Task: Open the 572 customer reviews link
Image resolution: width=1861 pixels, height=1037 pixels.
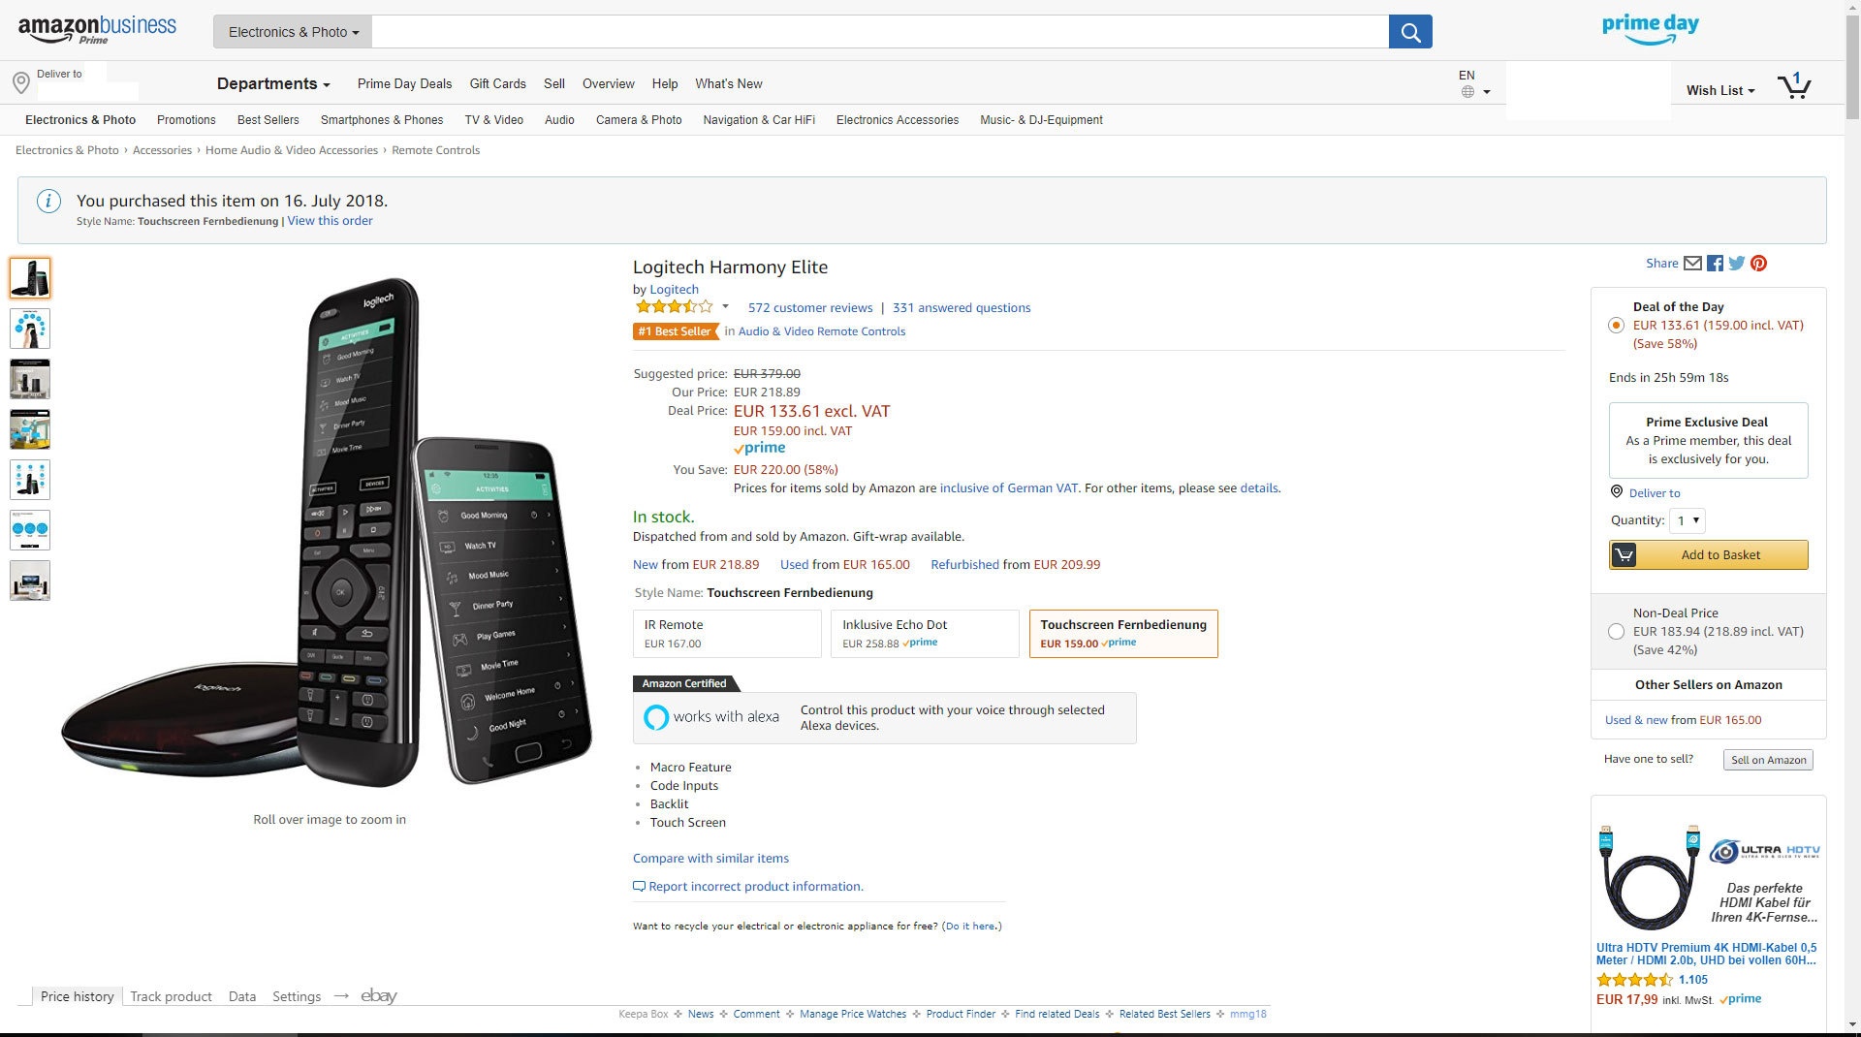Action: click(x=809, y=308)
